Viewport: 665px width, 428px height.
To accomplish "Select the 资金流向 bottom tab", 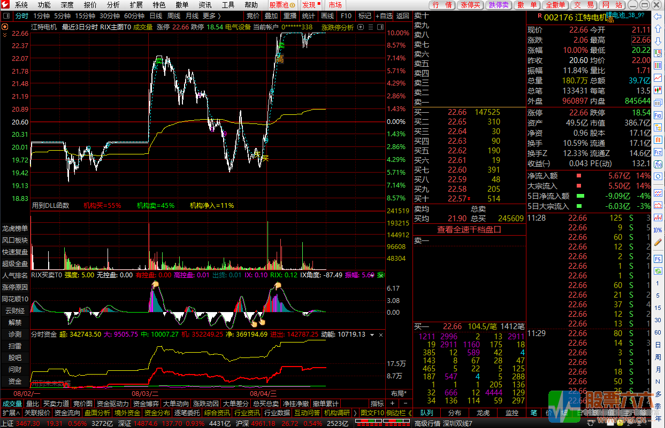I will pos(67,413).
